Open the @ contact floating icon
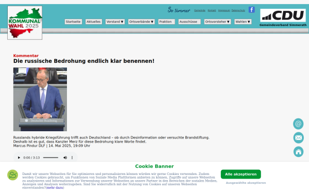 [298, 124]
